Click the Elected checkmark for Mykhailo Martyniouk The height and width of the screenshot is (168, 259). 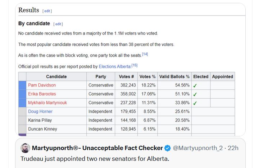[x=195, y=103]
